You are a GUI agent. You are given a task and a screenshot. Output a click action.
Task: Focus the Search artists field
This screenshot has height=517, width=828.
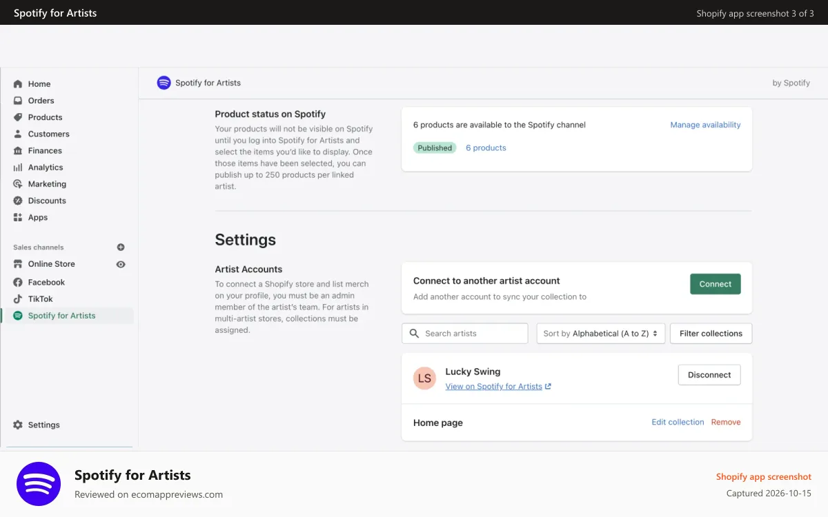tap(465, 334)
